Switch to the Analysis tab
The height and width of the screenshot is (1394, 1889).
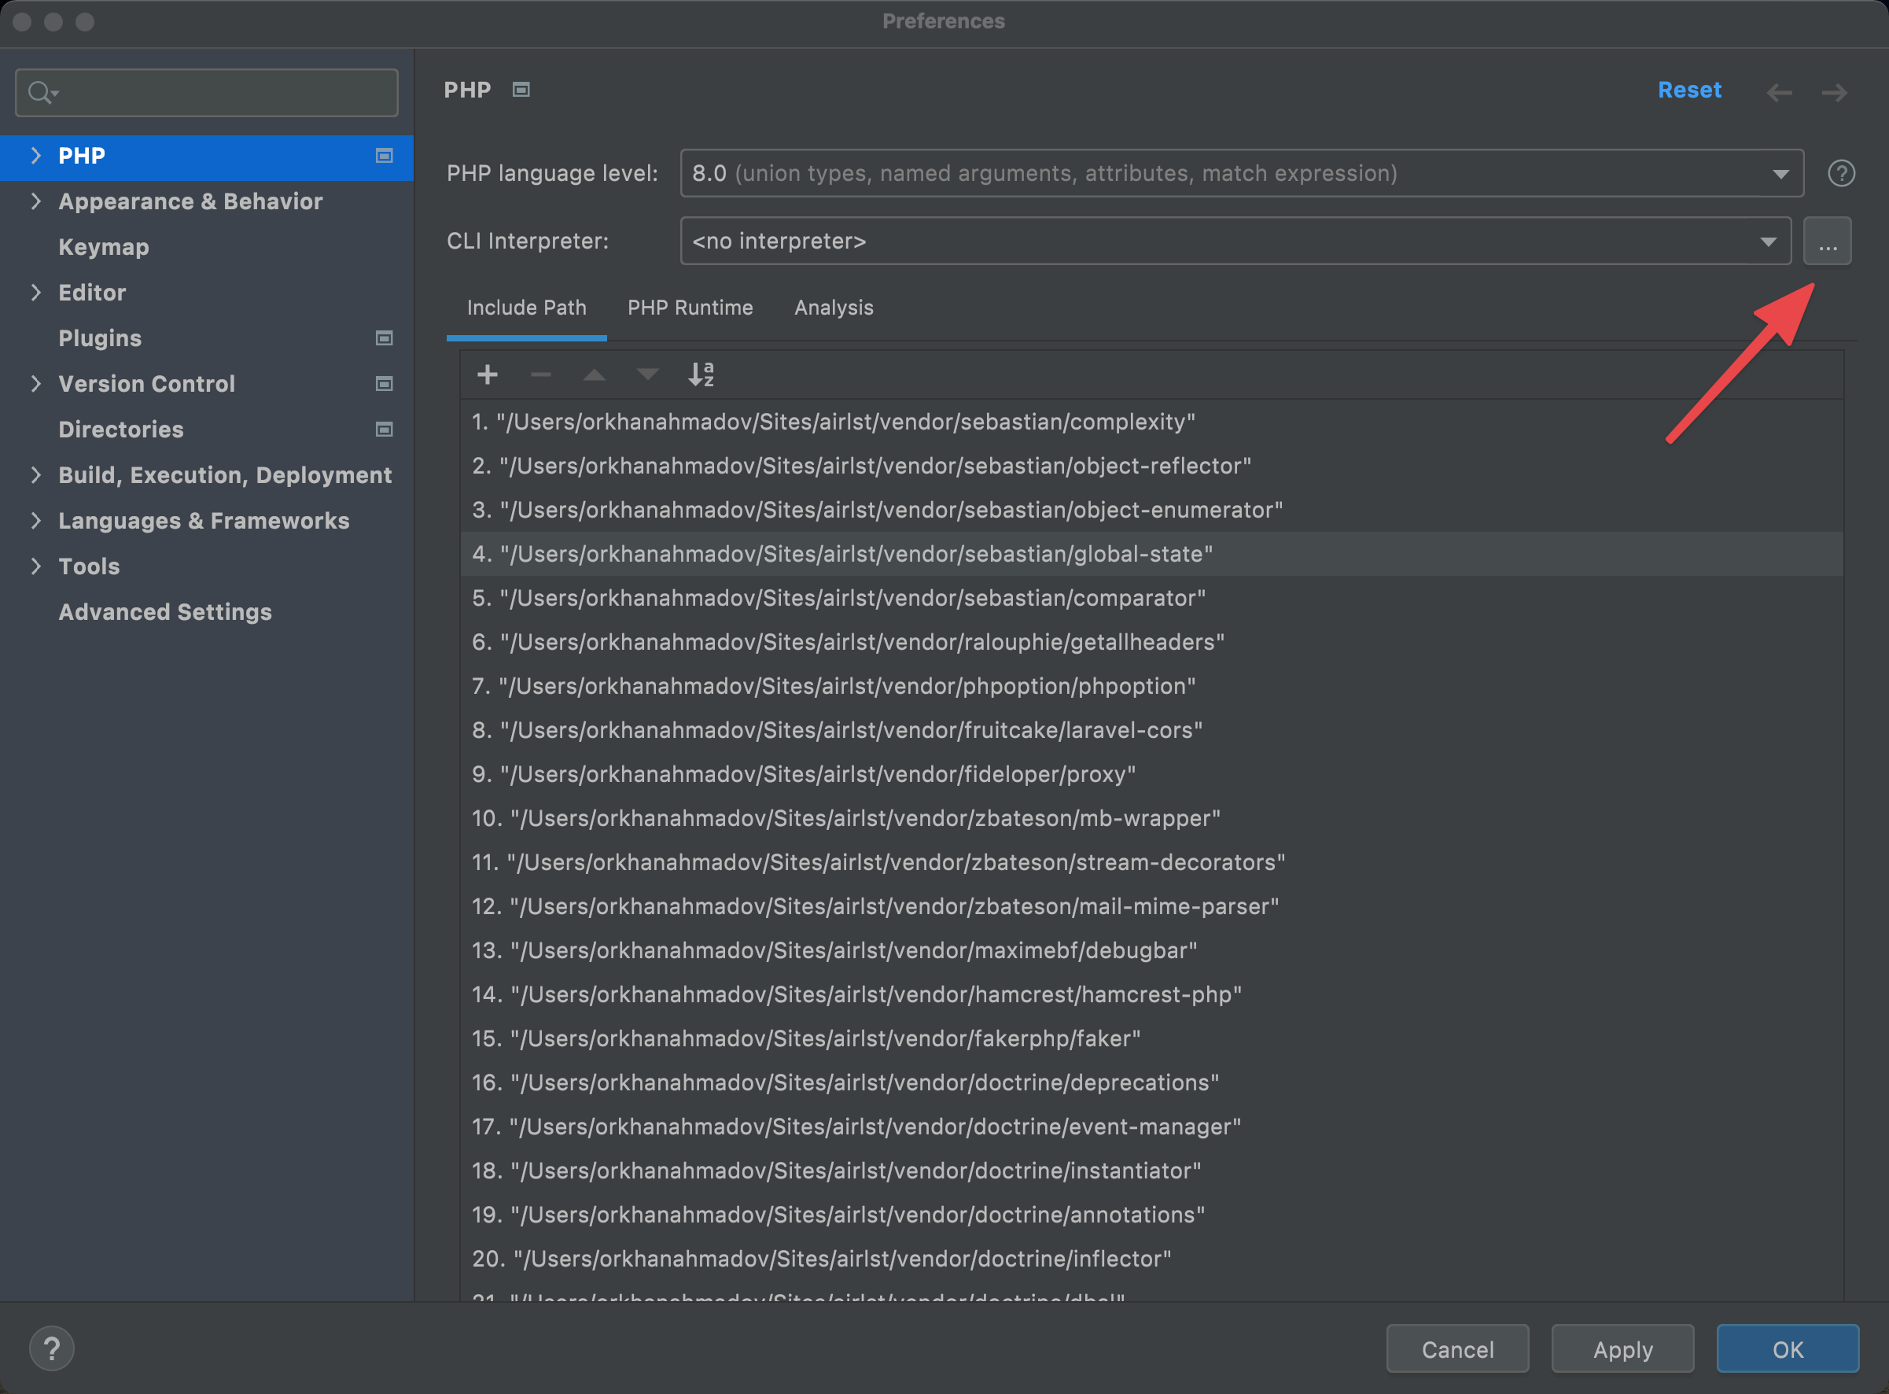tap(833, 308)
